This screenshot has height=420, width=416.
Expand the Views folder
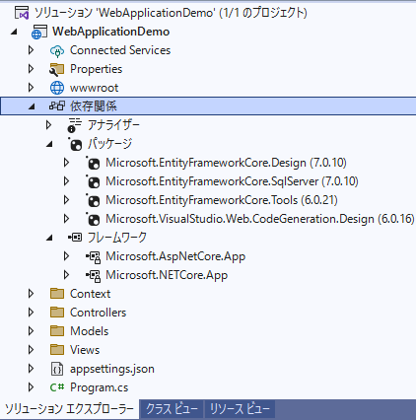(x=32, y=350)
